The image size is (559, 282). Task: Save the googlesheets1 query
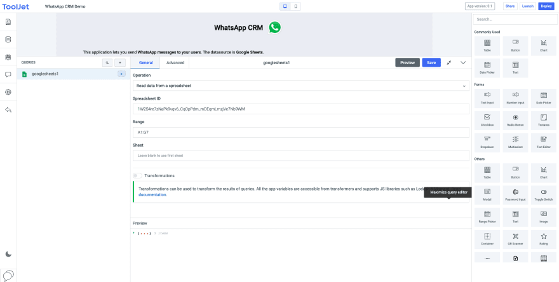click(x=431, y=63)
